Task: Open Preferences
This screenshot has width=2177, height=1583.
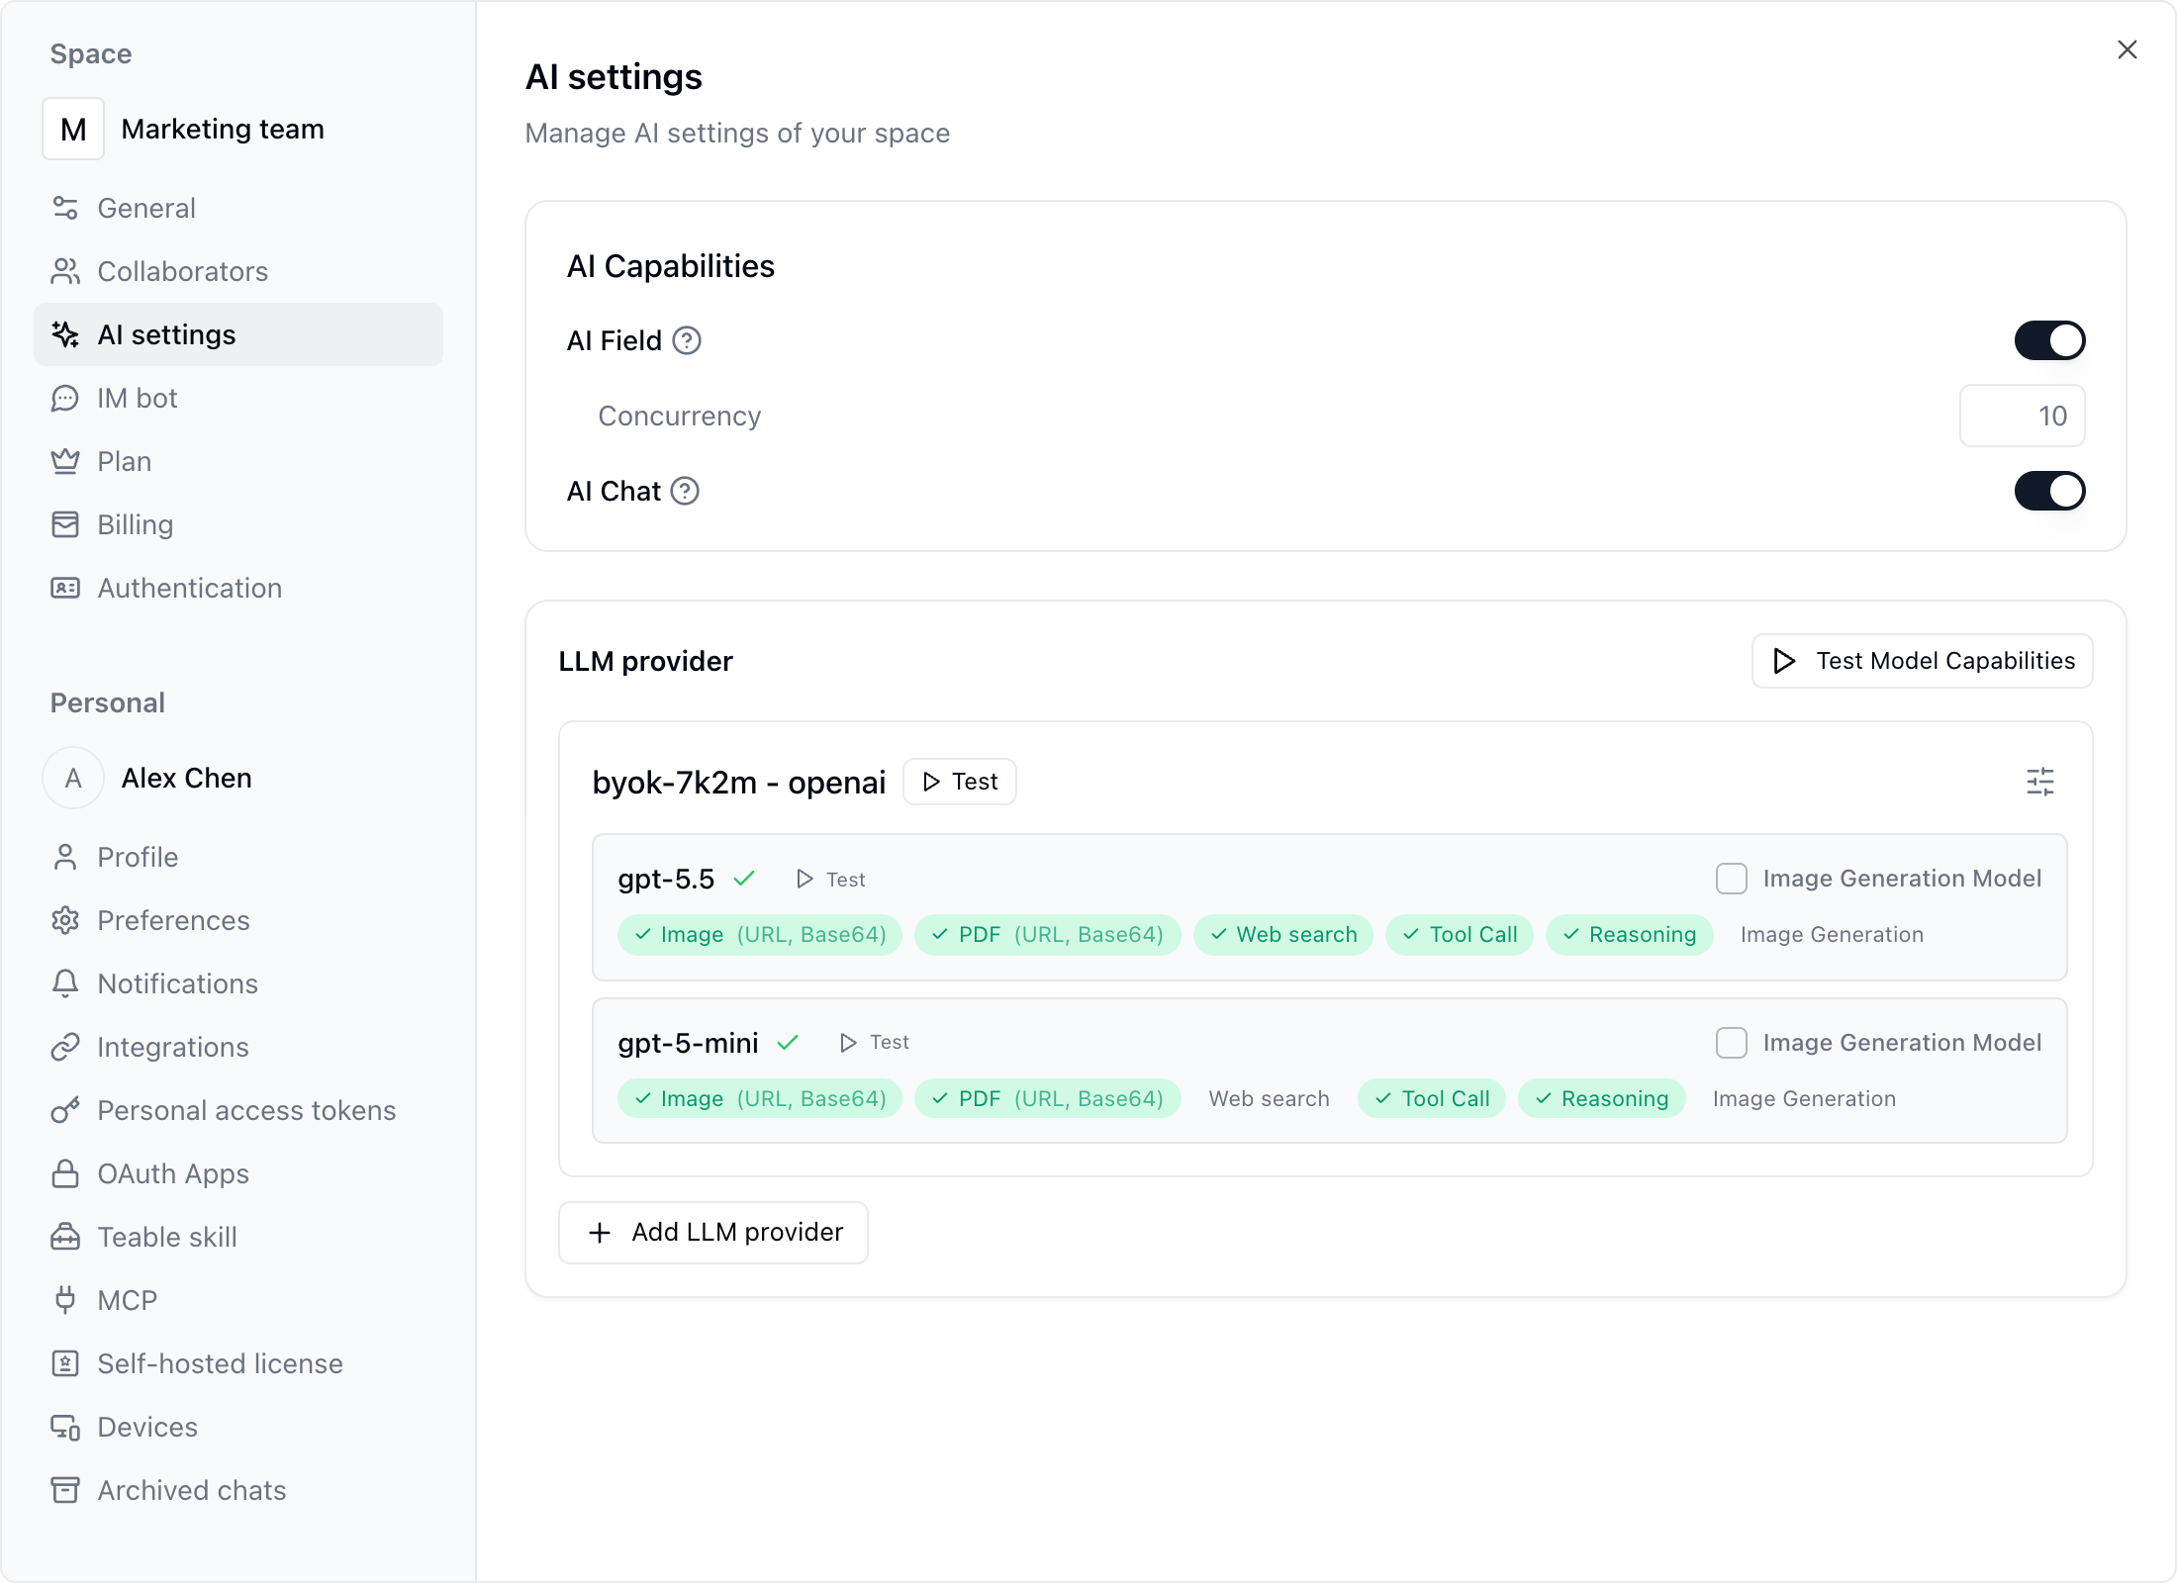Action: point(237,920)
